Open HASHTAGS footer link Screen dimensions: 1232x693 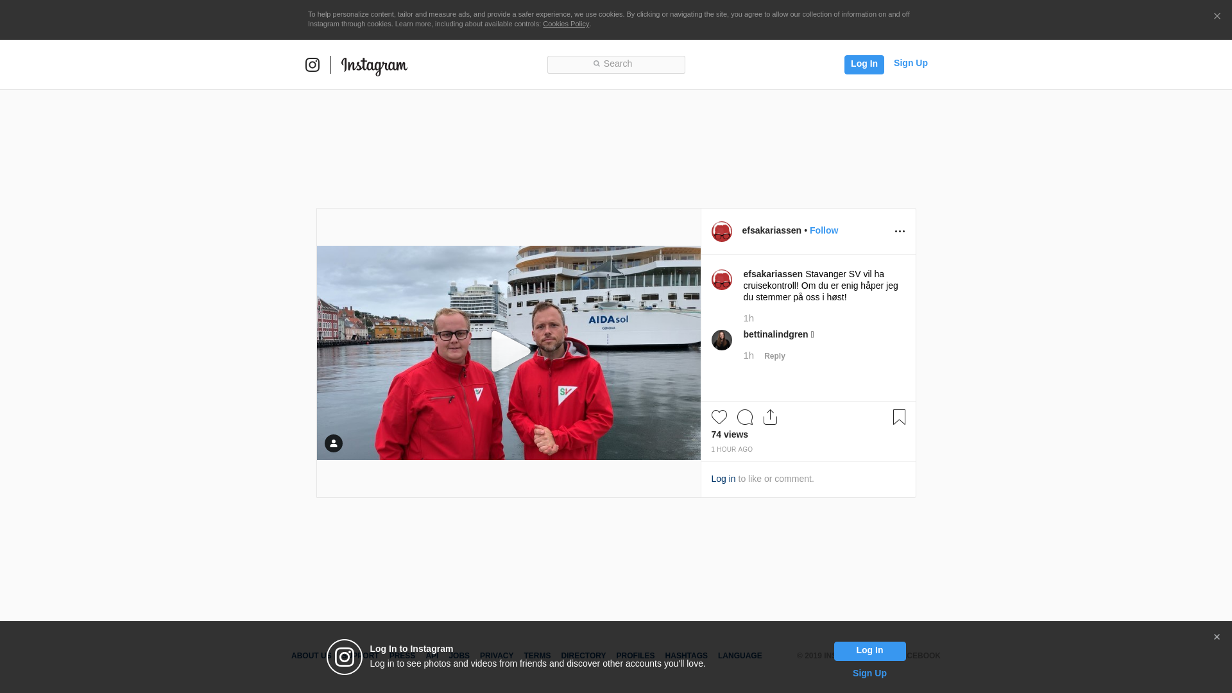pos(686,656)
